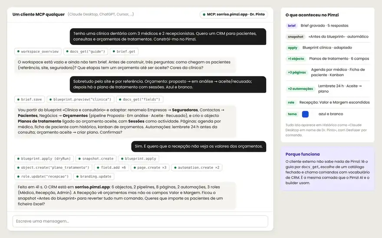Click the assistant reply 'O workspace está vazio'

point(125,65)
